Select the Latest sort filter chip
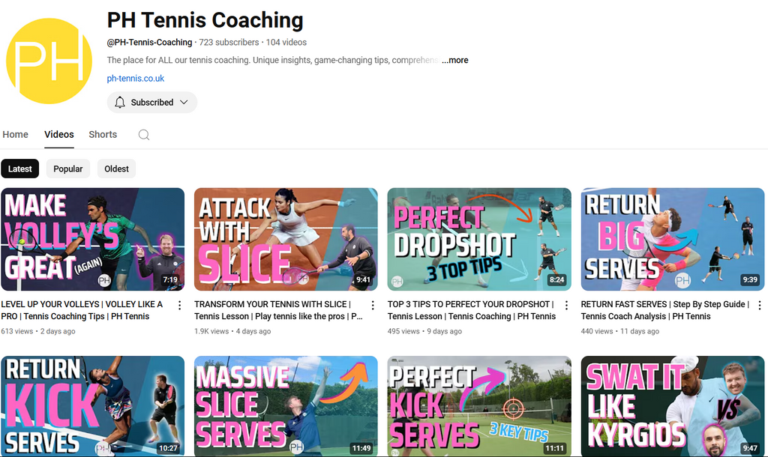768x457 pixels. coord(20,169)
